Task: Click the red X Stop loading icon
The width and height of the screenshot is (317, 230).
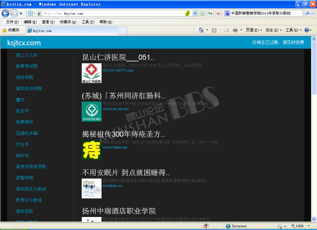Action: 218,13
